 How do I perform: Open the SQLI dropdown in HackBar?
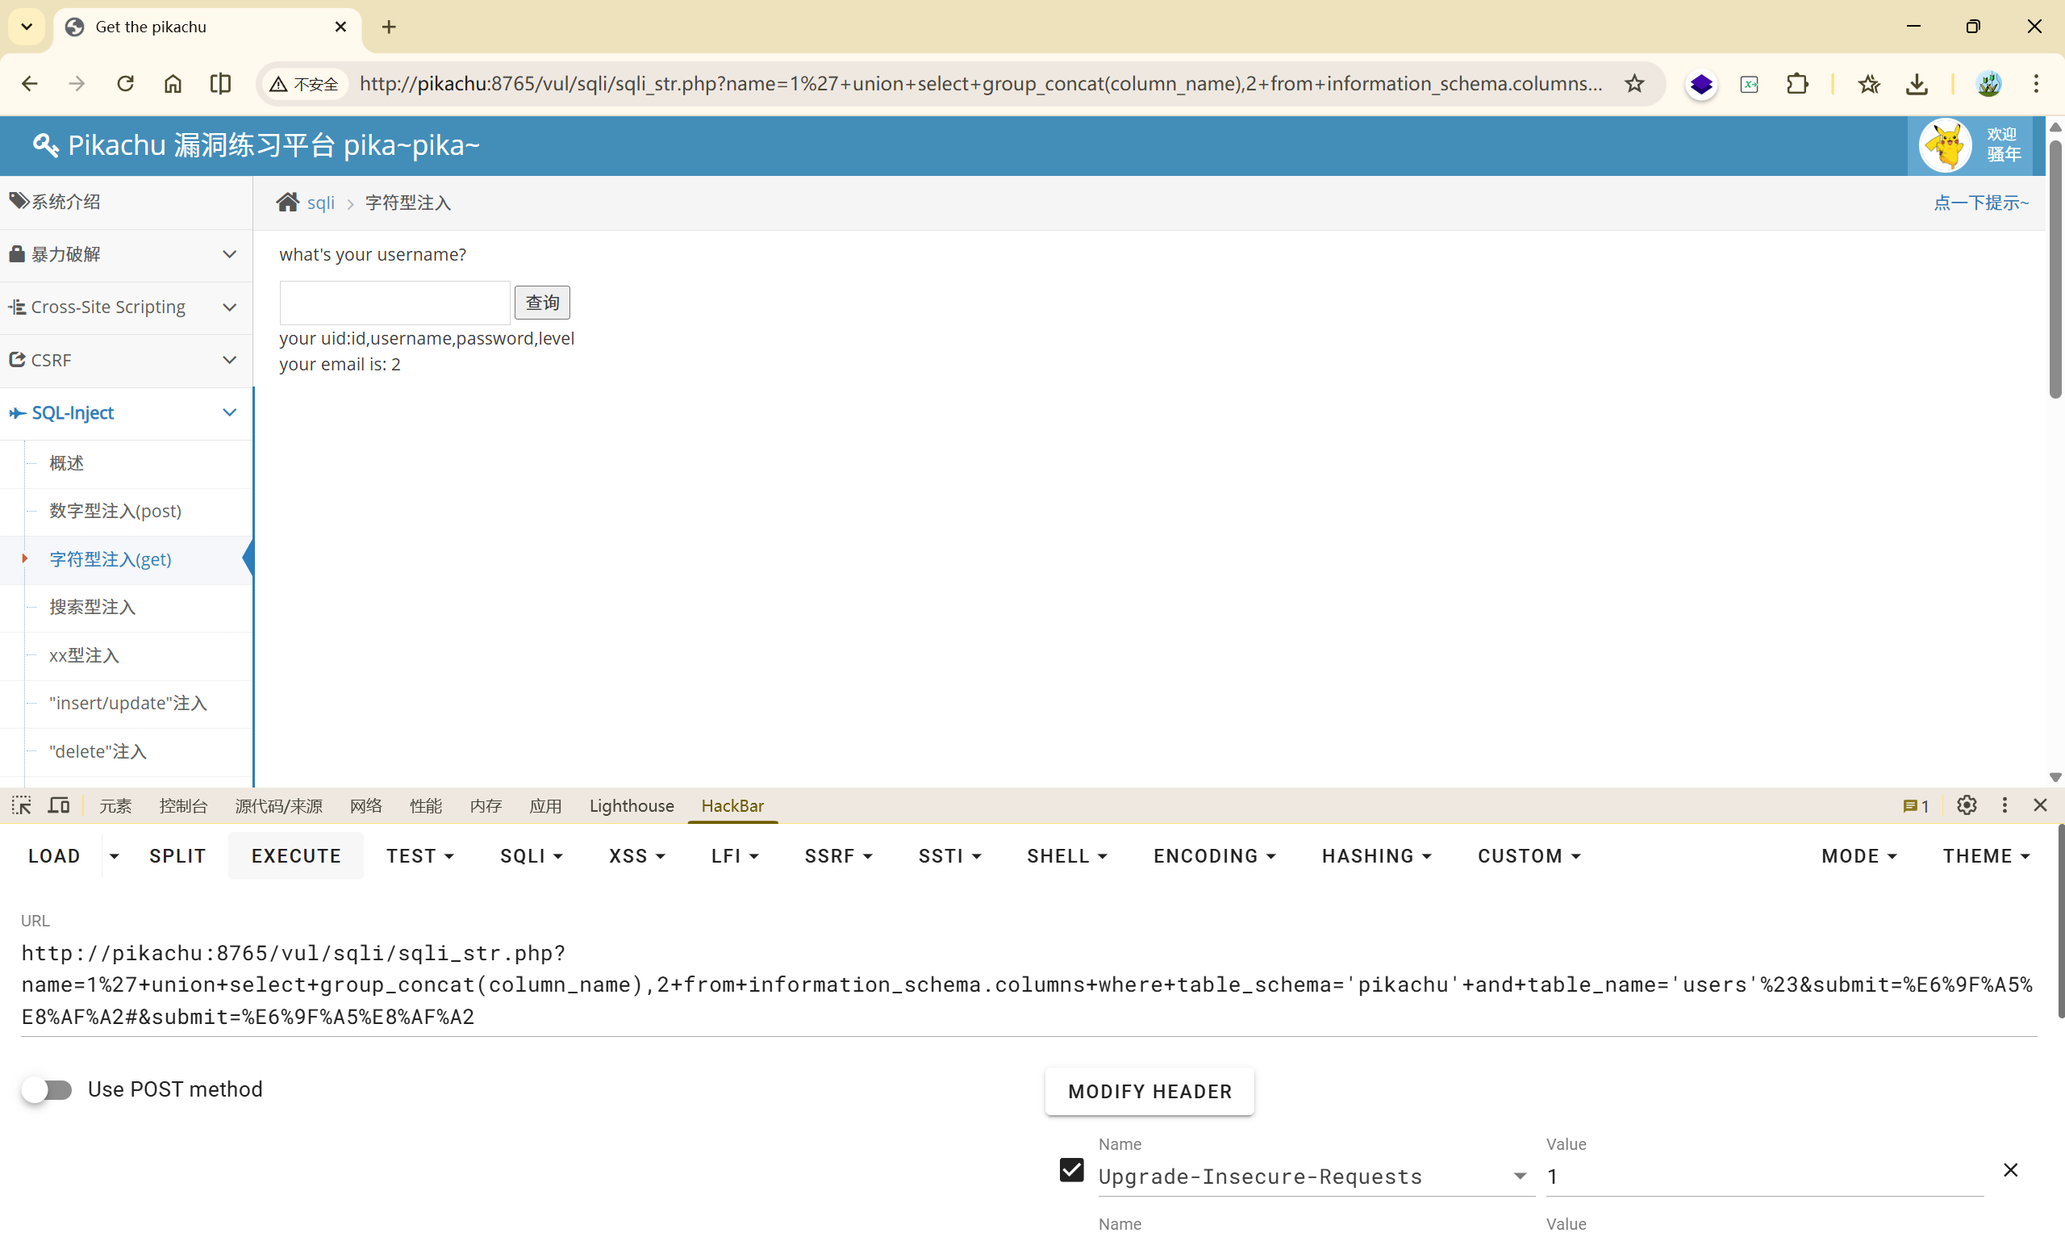pos(532,856)
